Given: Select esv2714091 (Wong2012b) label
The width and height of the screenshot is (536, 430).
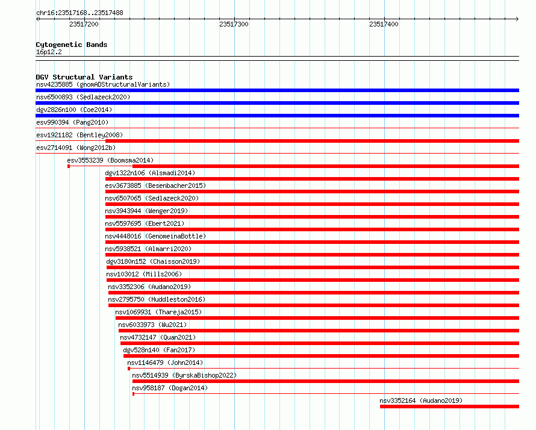Looking at the screenshot, I should pos(76,148).
